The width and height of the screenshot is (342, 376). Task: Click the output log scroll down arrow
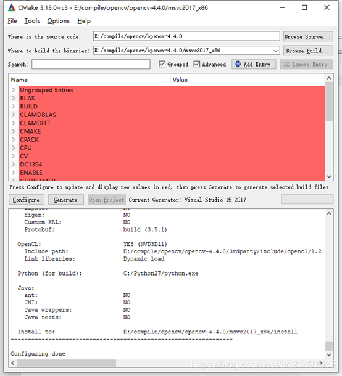pyautogui.click(x=329, y=354)
